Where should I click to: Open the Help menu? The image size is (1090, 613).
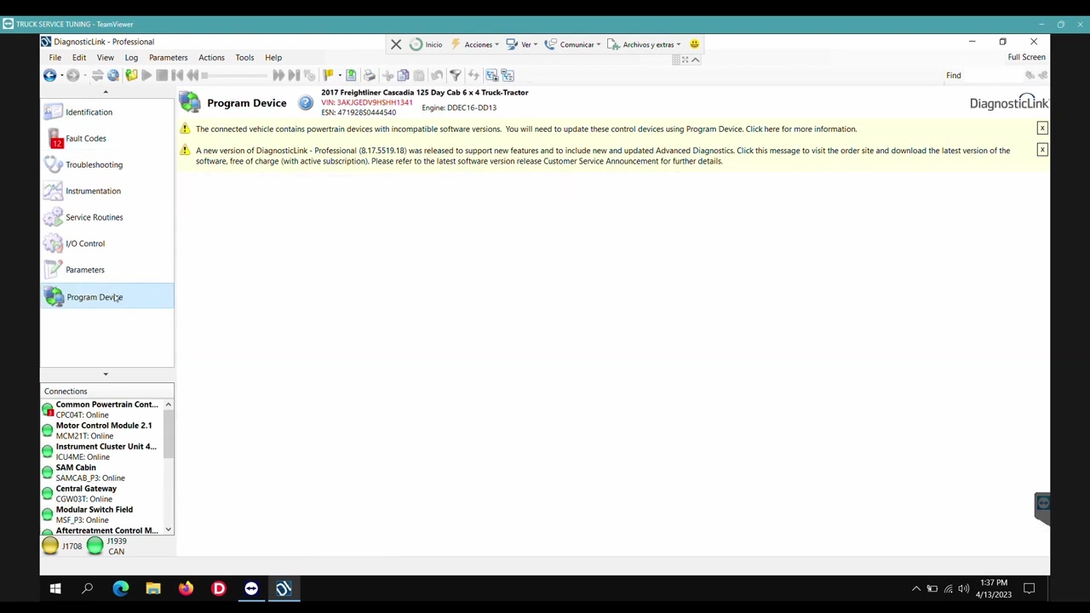click(x=273, y=58)
